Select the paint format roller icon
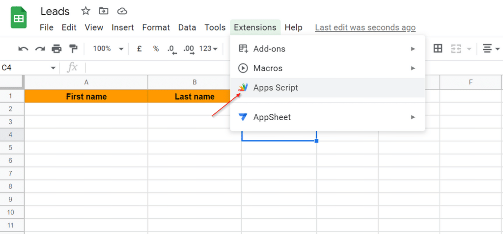The width and height of the screenshot is (503, 234). coord(73,49)
